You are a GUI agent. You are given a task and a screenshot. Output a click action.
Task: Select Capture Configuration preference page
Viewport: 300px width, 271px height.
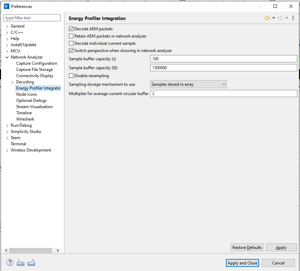click(x=37, y=63)
